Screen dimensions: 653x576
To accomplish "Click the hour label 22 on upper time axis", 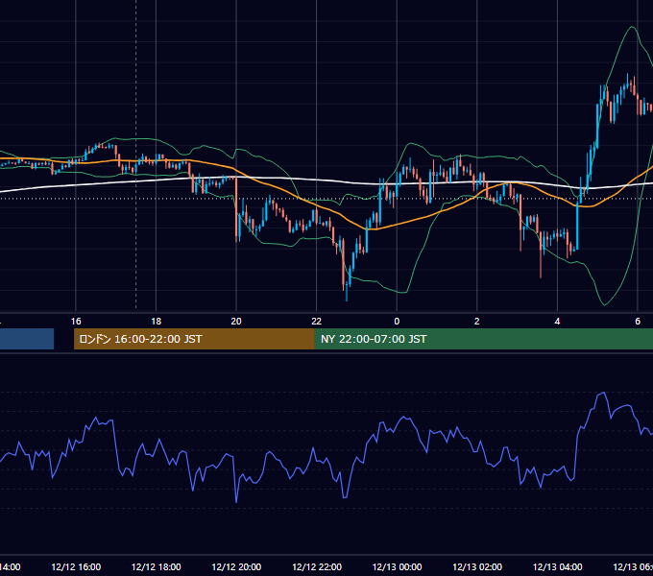I will (x=317, y=322).
